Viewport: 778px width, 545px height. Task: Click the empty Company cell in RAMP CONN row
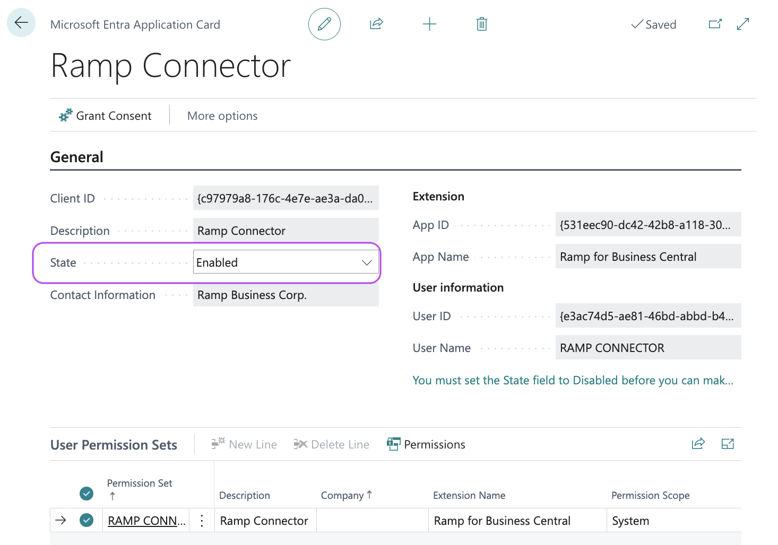[373, 521]
